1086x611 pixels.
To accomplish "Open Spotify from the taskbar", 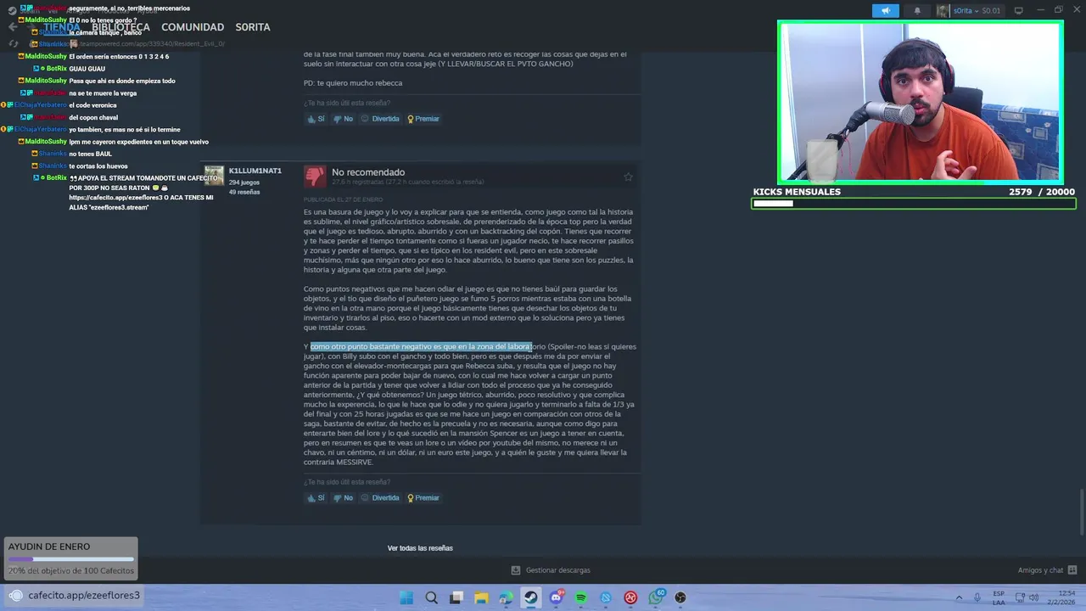I will point(581,597).
